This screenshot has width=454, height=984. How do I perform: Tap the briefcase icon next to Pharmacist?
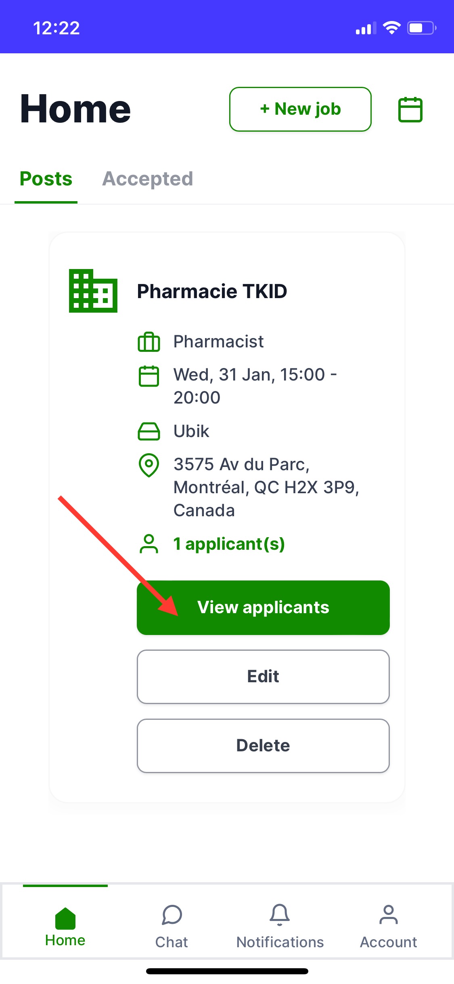click(149, 342)
